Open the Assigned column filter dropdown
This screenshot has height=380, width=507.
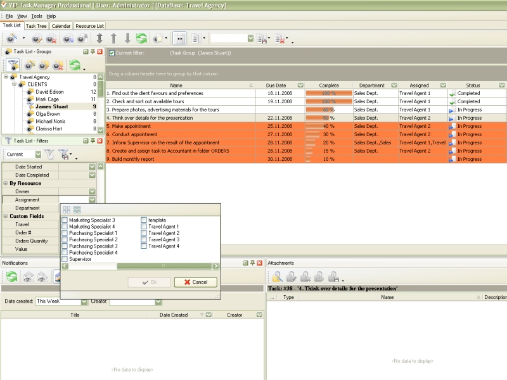click(443, 85)
